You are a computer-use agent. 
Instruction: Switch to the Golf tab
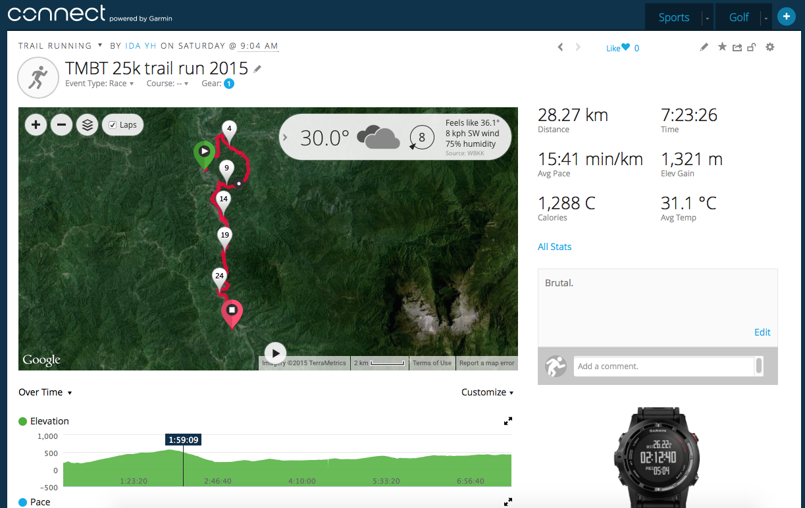click(x=739, y=18)
